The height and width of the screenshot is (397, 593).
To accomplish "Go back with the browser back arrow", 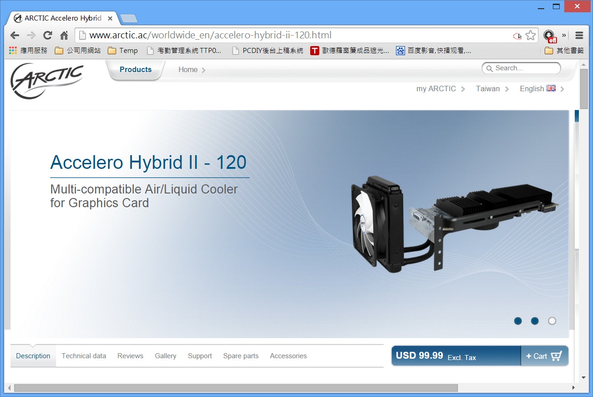I will pos(15,36).
